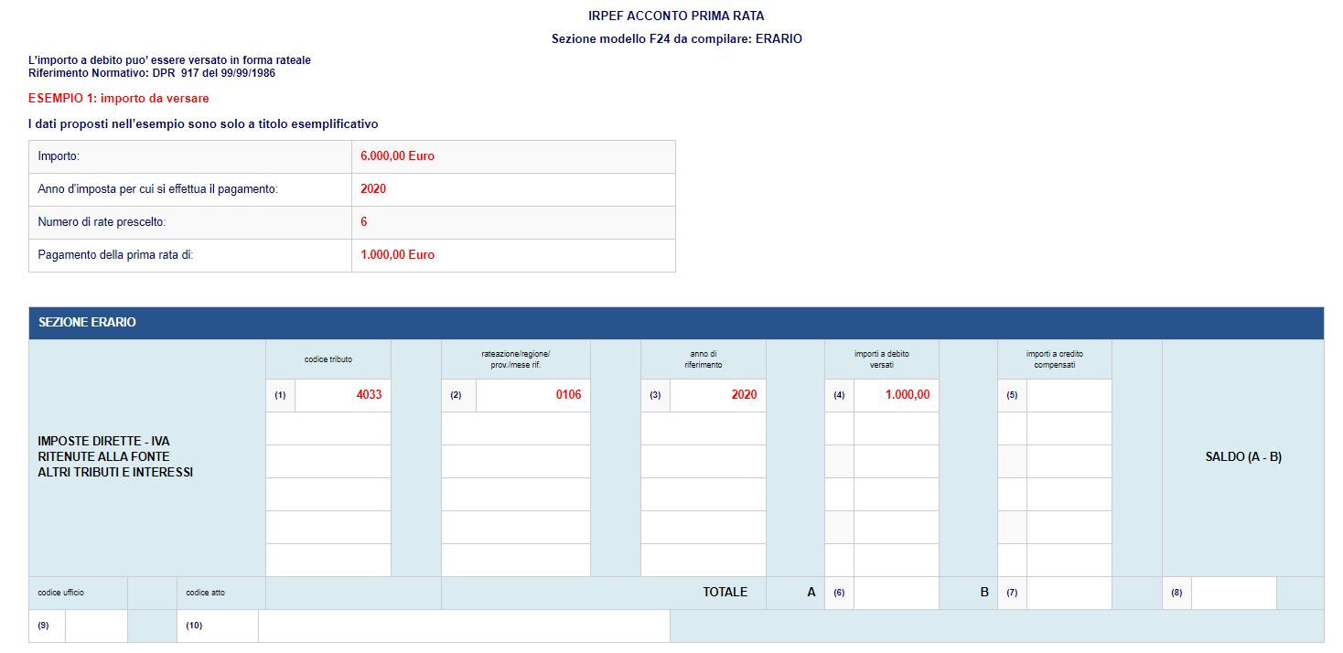Screen dimensions: 1343x653
Task: Click the anno di riferimento field (3)
Action: coord(717,395)
